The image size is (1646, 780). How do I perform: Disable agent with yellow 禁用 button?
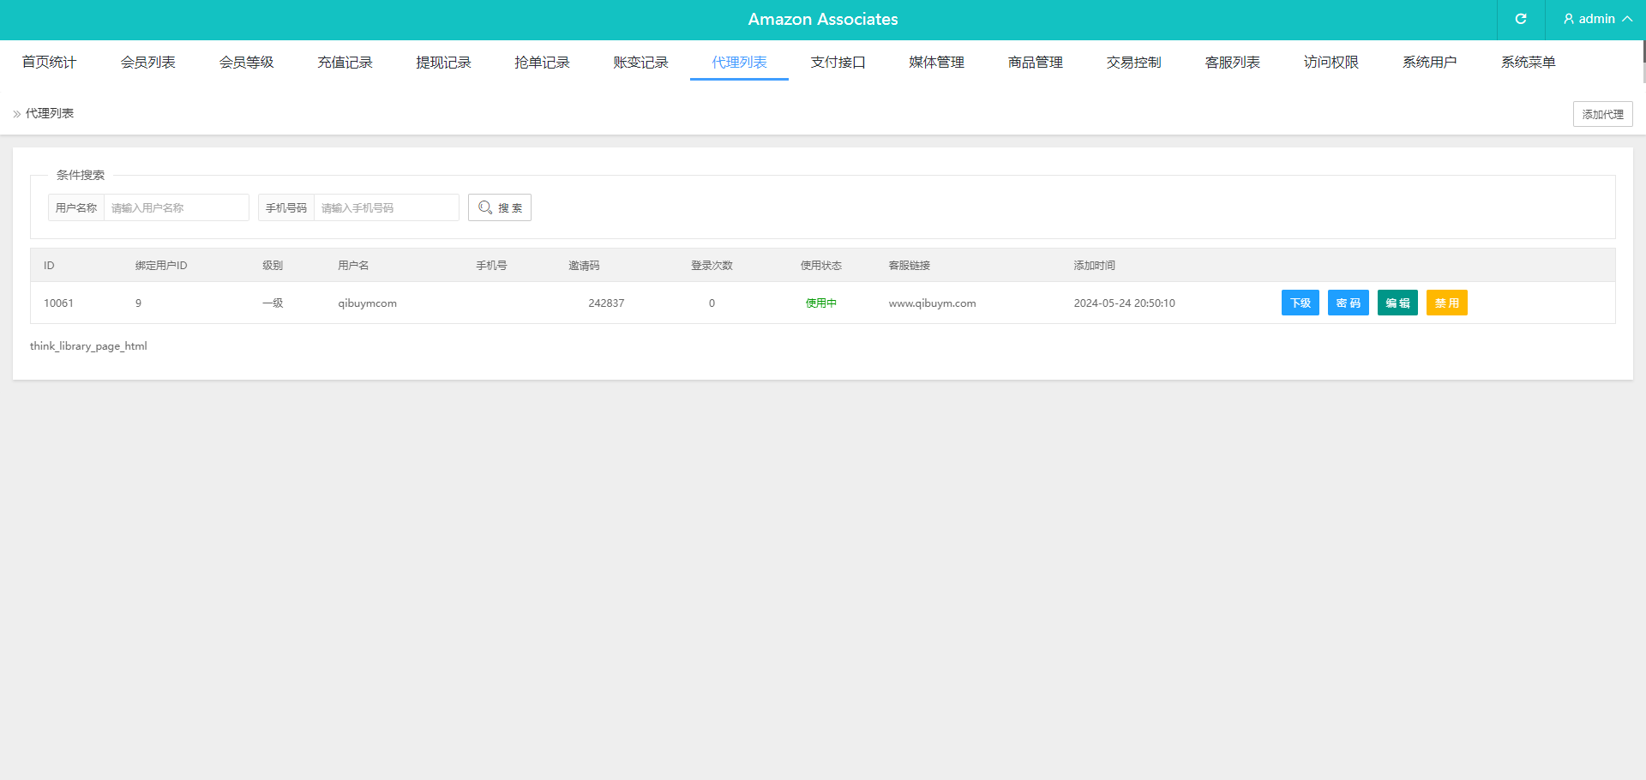click(x=1446, y=303)
